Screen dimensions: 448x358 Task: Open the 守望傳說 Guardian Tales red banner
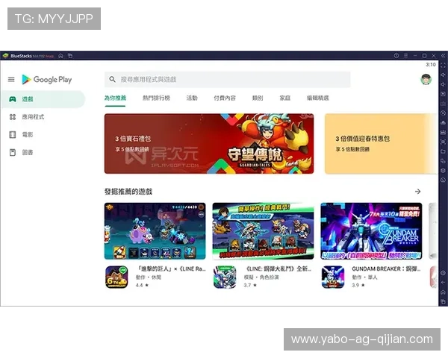coord(209,144)
